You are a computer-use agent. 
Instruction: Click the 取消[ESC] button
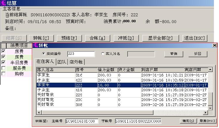207,121
